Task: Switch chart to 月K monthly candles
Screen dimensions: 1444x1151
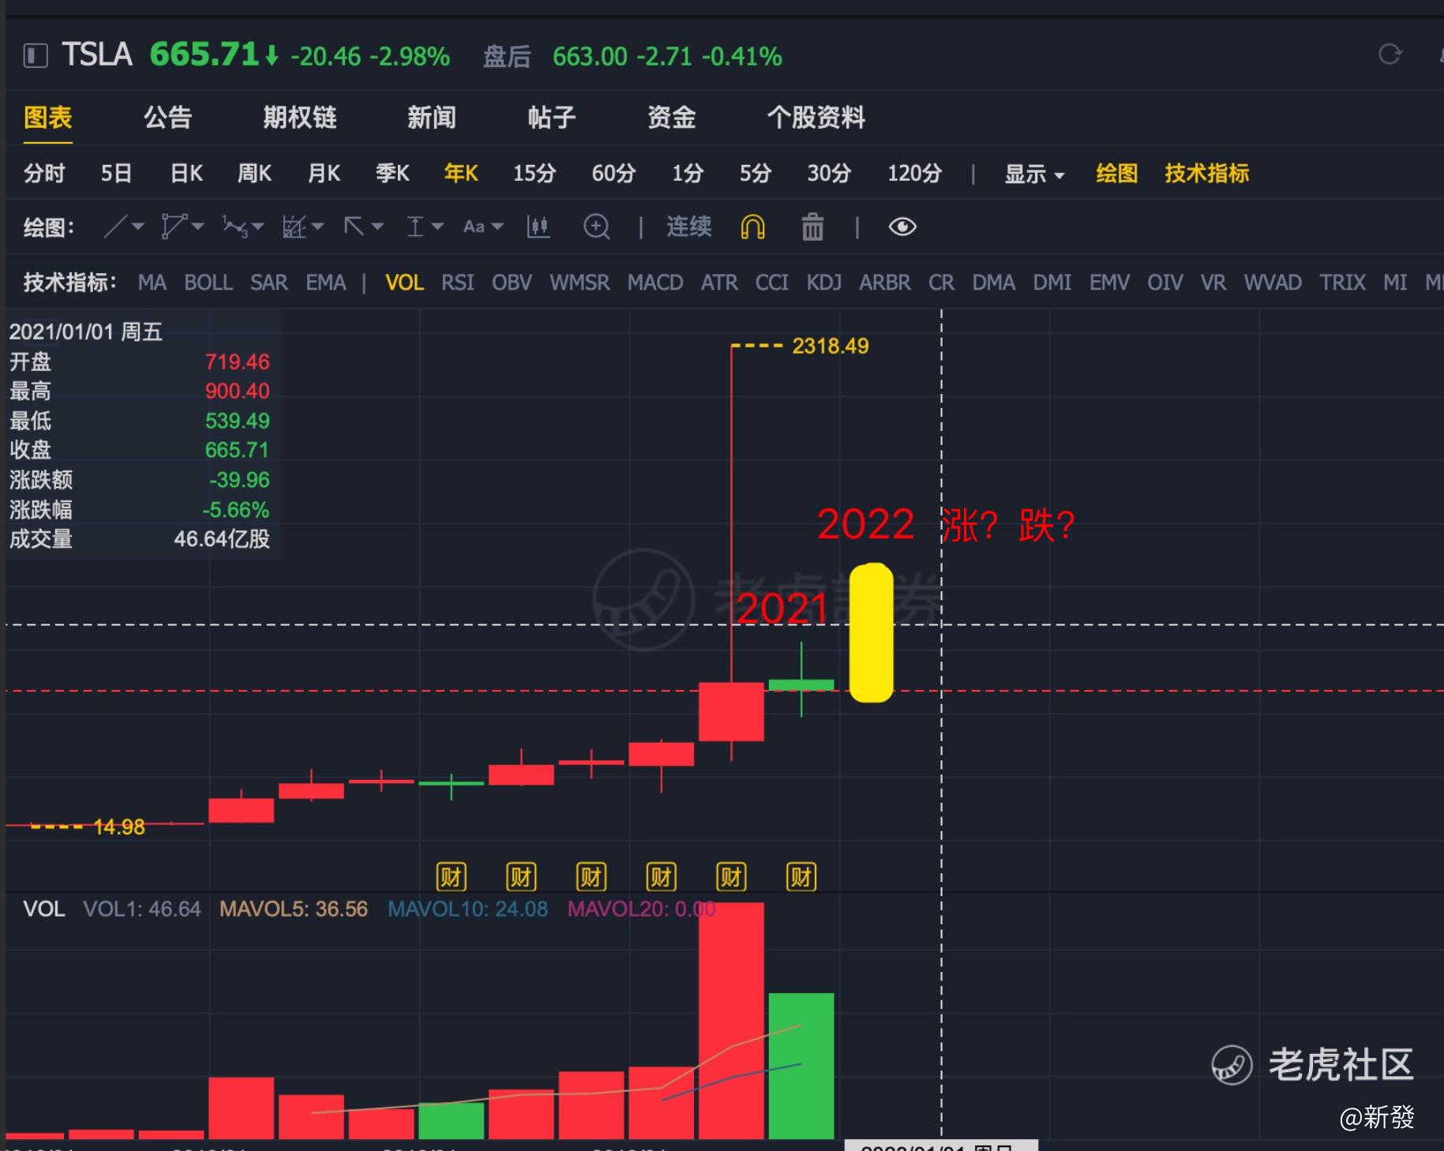Action: tap(324, 174)
